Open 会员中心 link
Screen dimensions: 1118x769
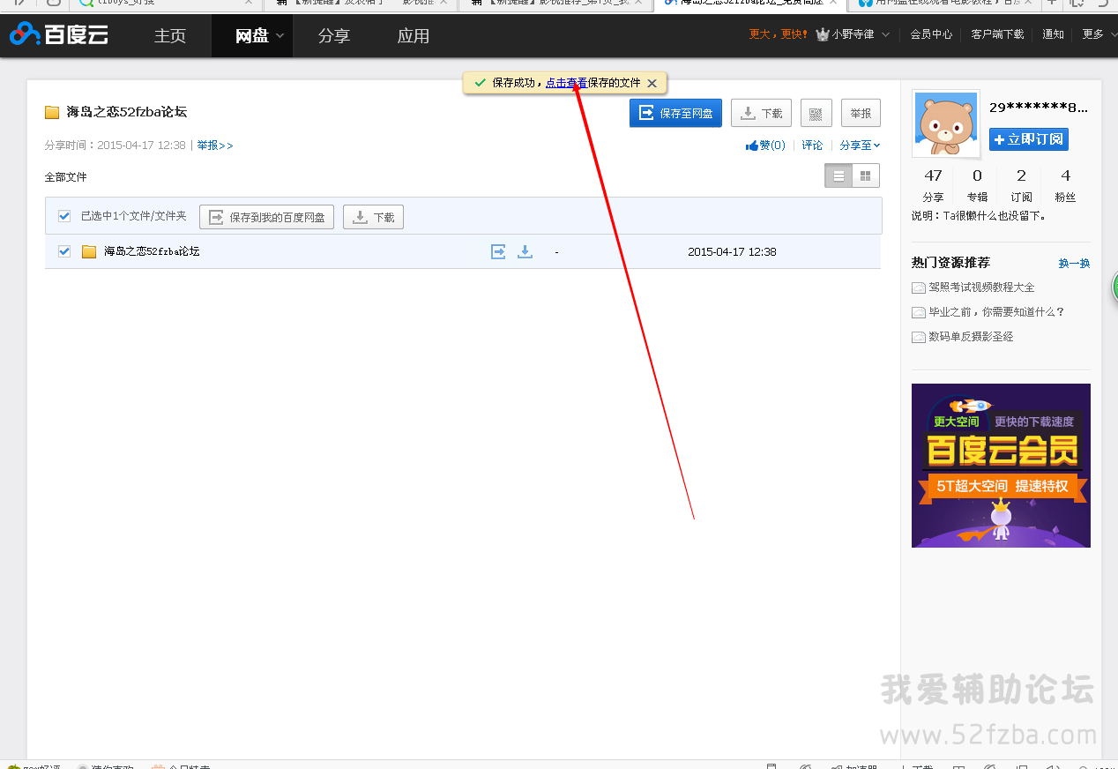[x=931, y=34]
